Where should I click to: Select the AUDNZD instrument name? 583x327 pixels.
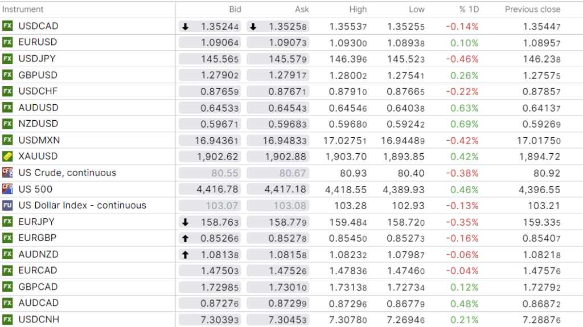[x=38, y=255]
